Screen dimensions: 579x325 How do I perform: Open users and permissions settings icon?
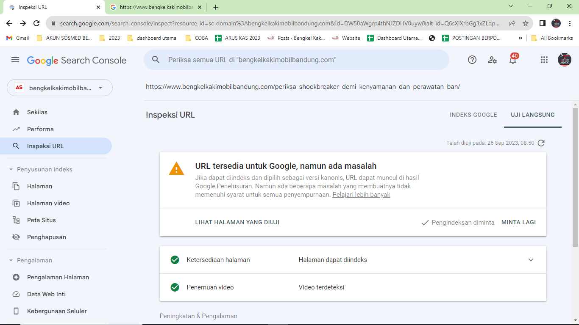coord(493,60)
